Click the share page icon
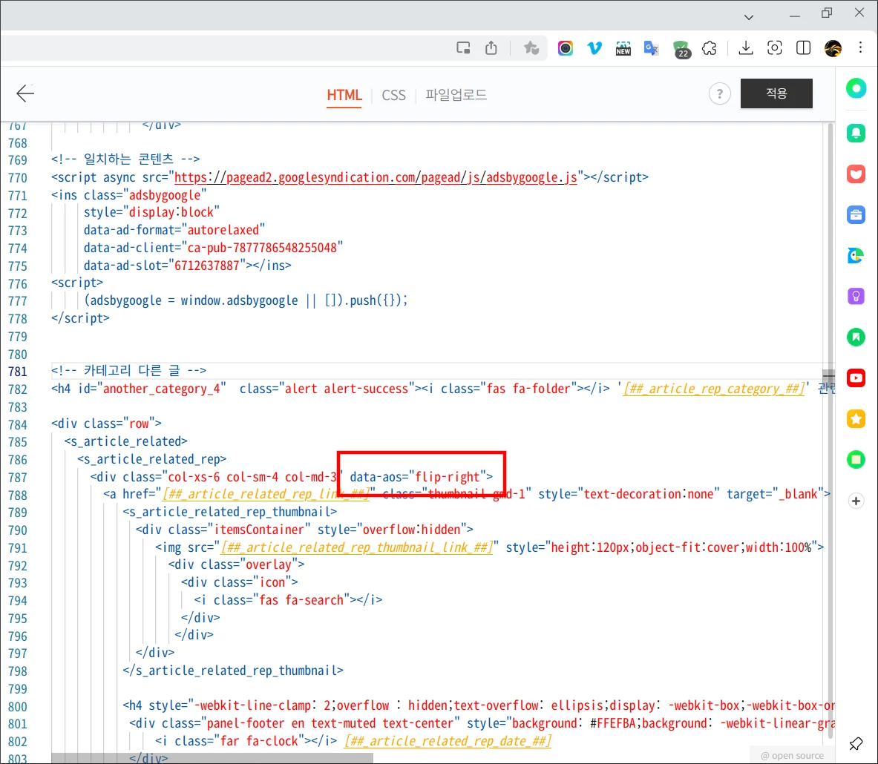 tap(491, 48)
